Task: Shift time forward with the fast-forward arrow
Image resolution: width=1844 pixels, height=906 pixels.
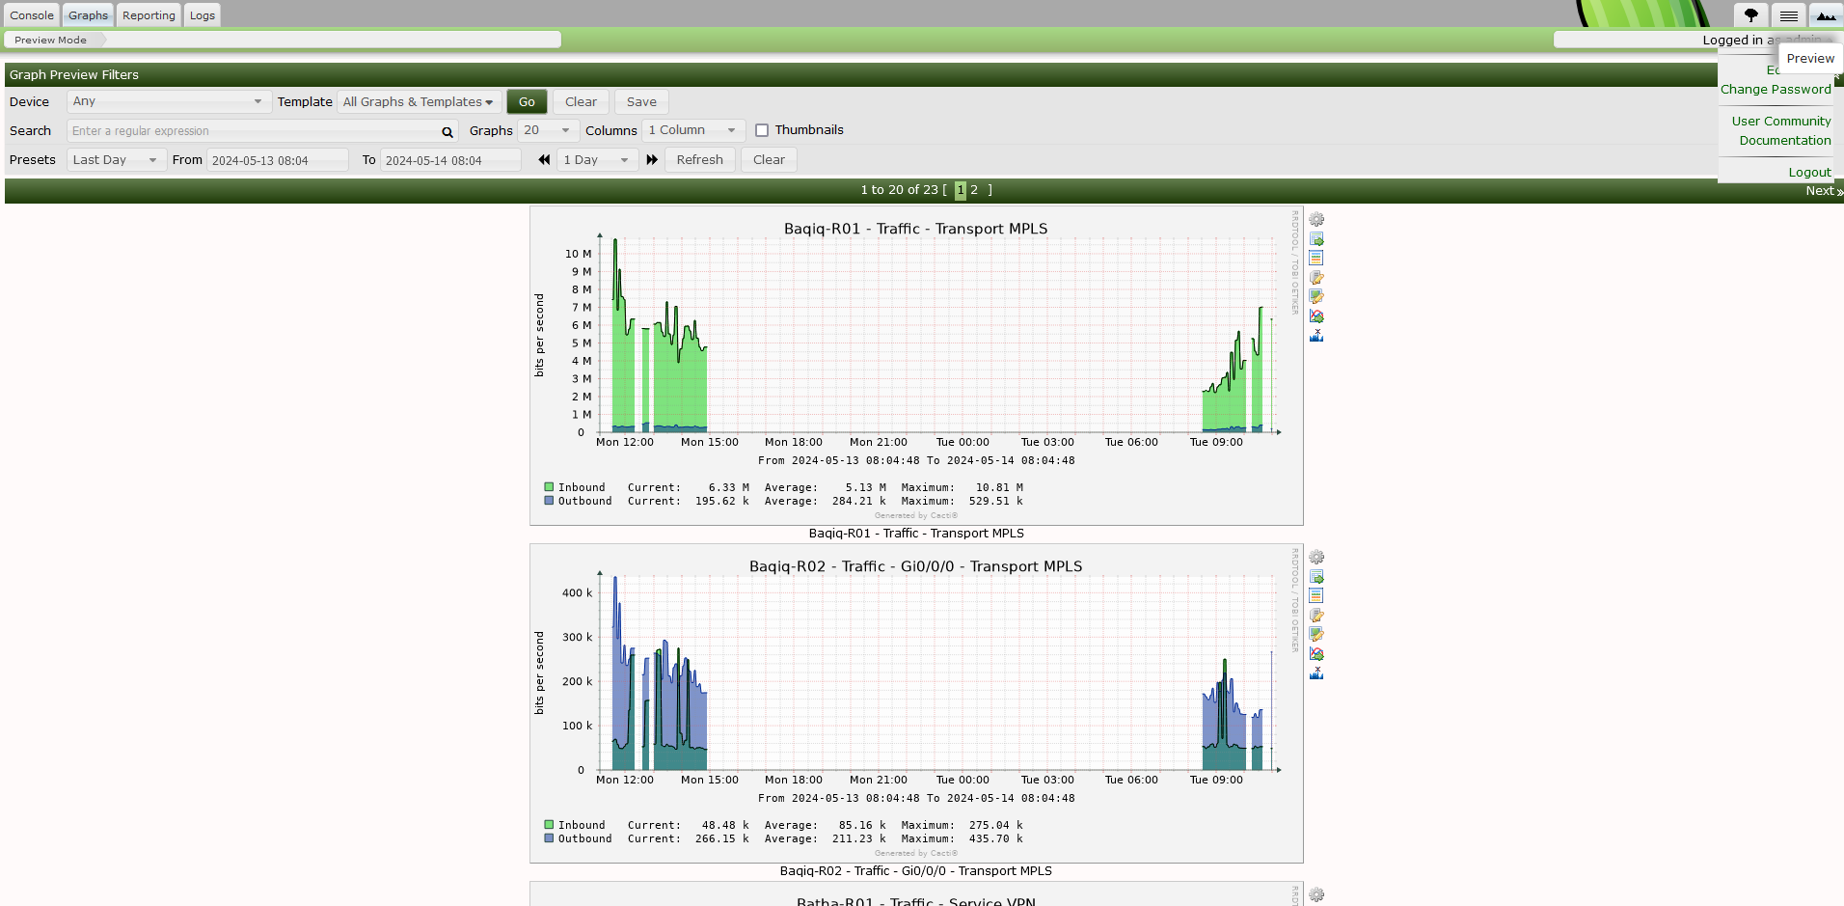Action: tap(652, 160)
